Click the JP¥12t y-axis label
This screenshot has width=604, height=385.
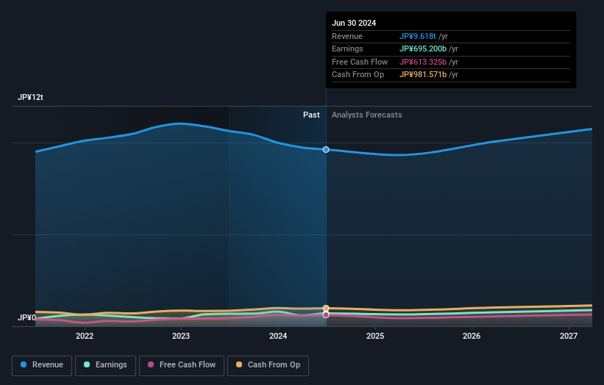tap(30, 97)
